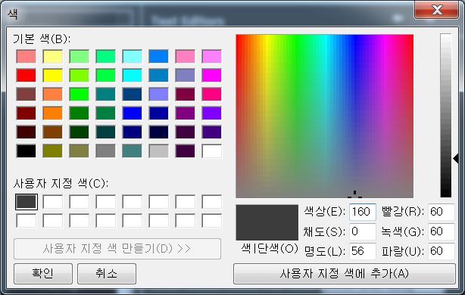This screenshot has height=295, width=465.
Task: Select the pure lime green swatch in third row
Action: 80,95
